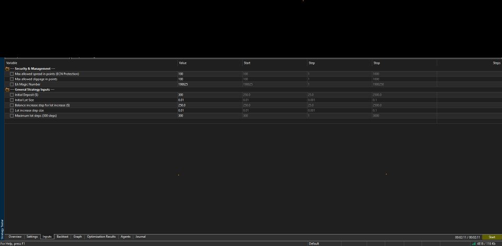This screenshot has height=246, width=502.
Task: Edit the EA Magic Number value 198625
Action: click(x=210, y=85)
